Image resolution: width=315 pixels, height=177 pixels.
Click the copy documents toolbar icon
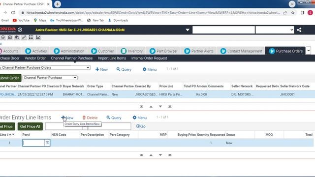pyautogui.click(x=17, y=37)
